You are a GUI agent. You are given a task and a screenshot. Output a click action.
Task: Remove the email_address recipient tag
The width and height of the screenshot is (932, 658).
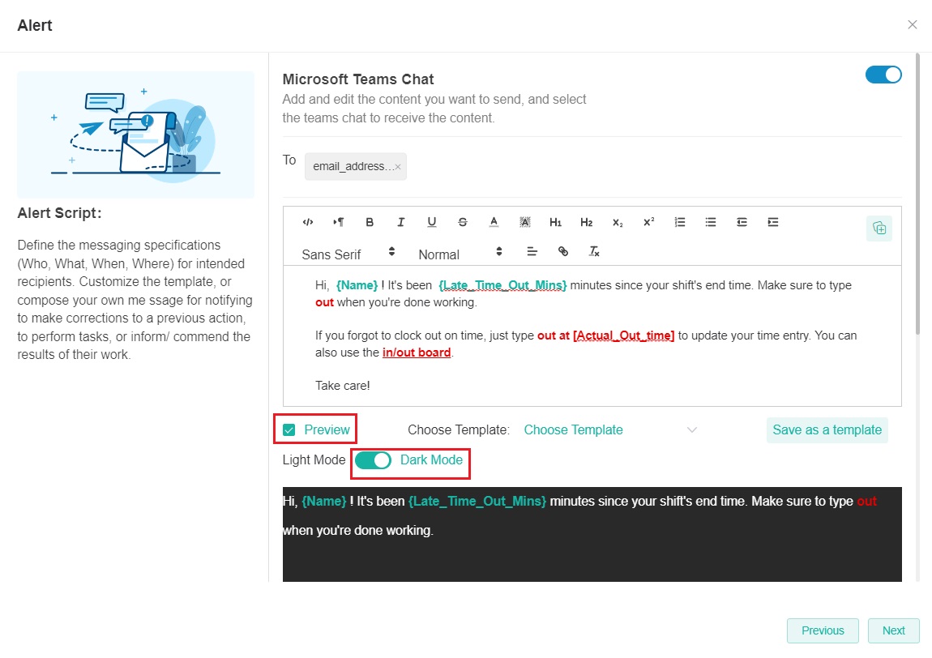[x=398, y=167]
